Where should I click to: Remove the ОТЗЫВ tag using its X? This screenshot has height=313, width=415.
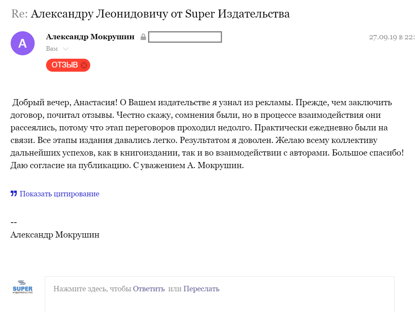point(84,65)
